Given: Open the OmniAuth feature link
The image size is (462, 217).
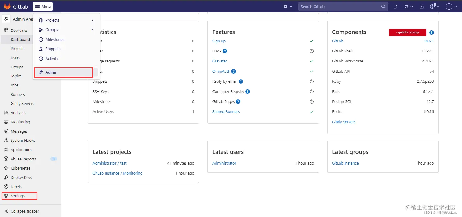Looking at the screenshot, I should pyautogui.click(x=221, y=71).
